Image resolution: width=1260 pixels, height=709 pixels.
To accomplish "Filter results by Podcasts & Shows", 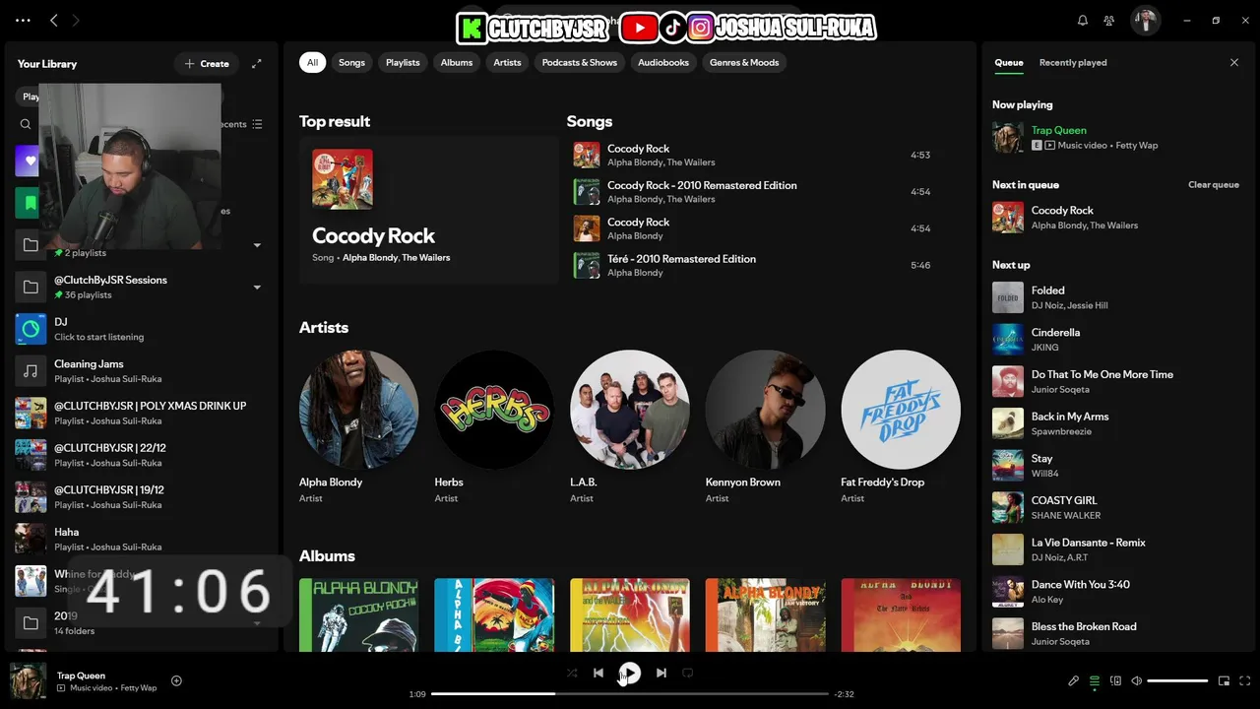I will click(580, 62).
